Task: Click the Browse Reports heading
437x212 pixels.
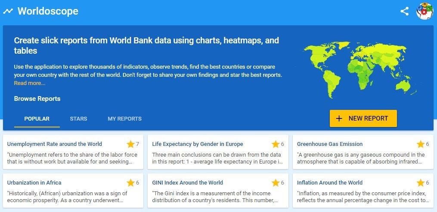Action: click(37, 99)
